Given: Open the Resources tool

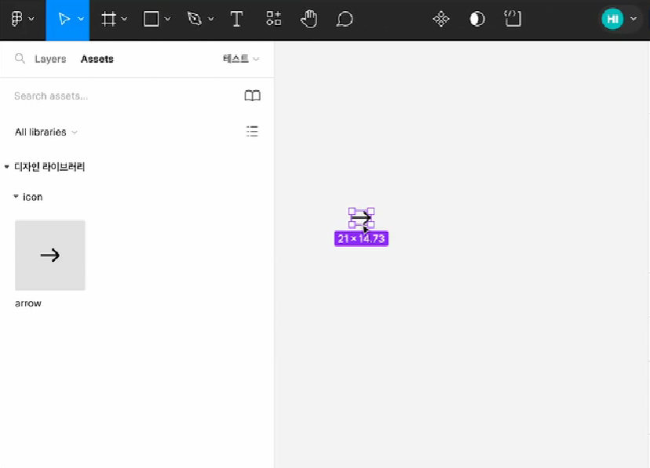Looking at the screenshot, I should [x=274, y=19].
